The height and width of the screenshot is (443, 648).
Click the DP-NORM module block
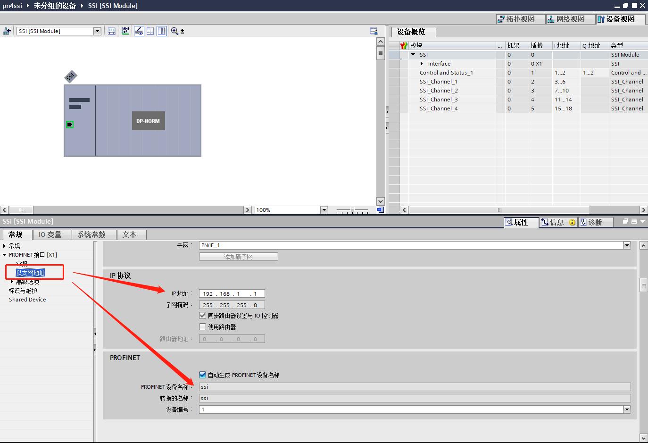click(148, 121)
